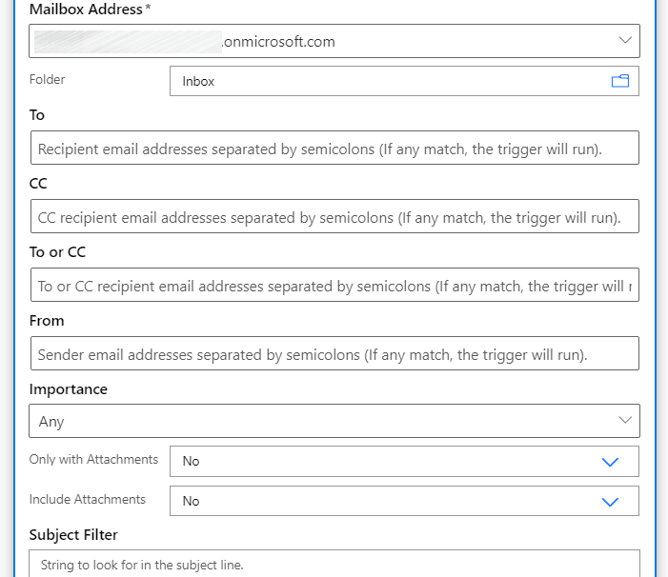Click the From sender addresses field
Image resolution: width=668 pixels, height=577 pixels.
[x=334, y=353]
